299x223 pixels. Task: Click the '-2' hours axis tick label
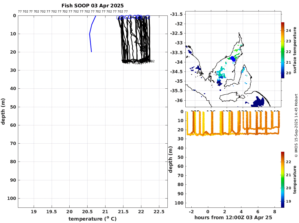pyautogui.click(x=191, y=212)
